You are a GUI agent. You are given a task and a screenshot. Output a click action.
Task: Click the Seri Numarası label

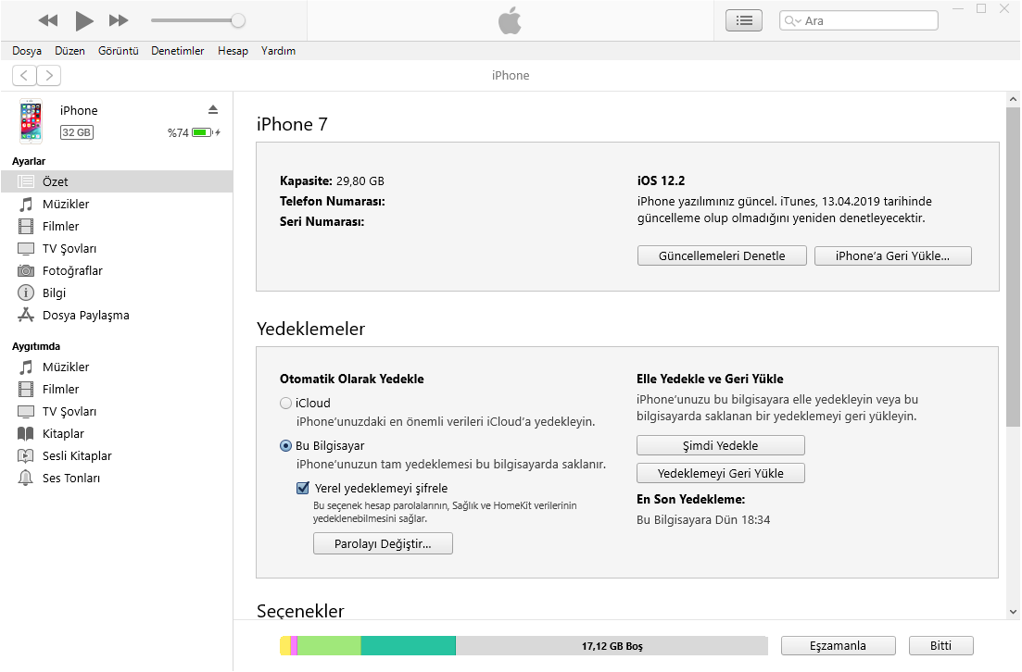pos(322,221)
